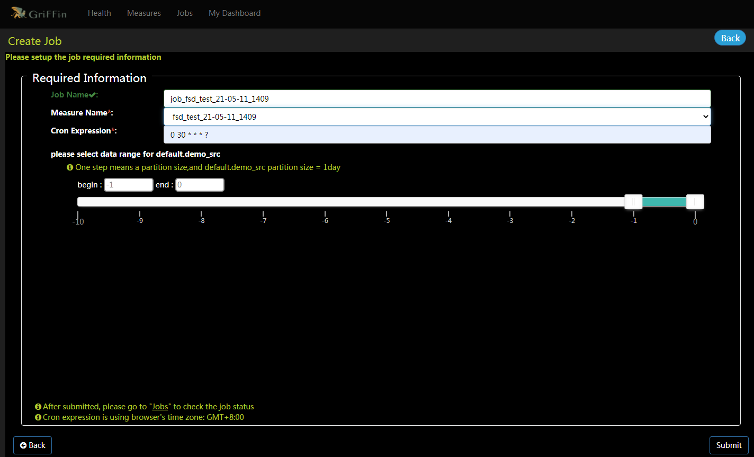This screenshot has width=754, height=457.
Task: Click the blue Back button at top right
Action: pos(730,38)
